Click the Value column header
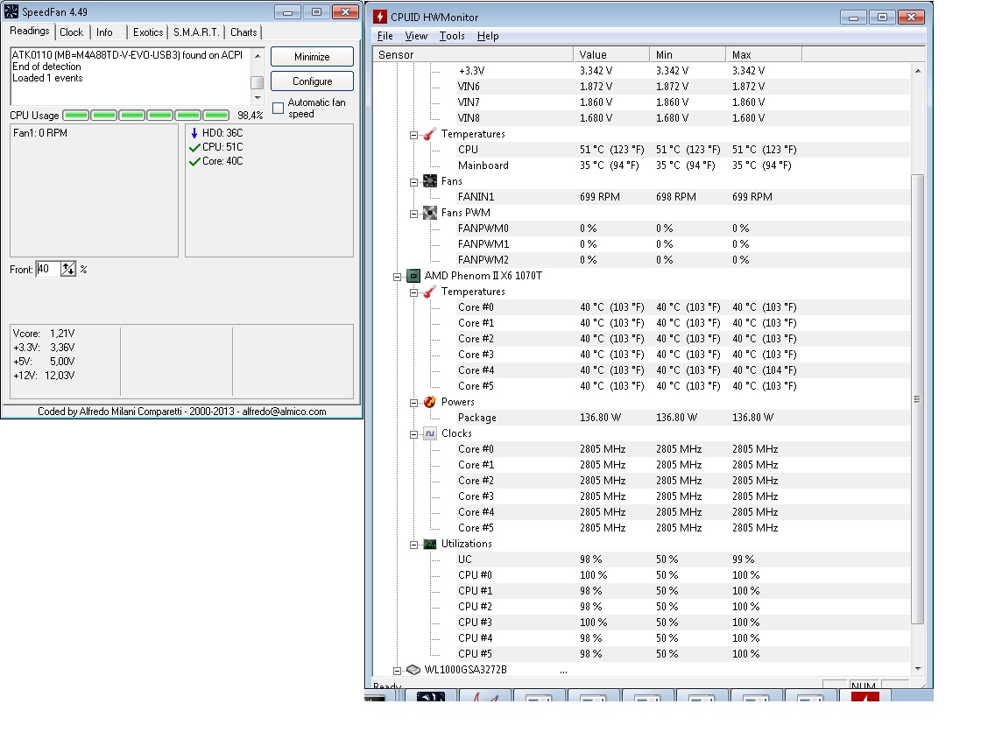The height and width of the screenshot is (746, 995). coord(611,54)
